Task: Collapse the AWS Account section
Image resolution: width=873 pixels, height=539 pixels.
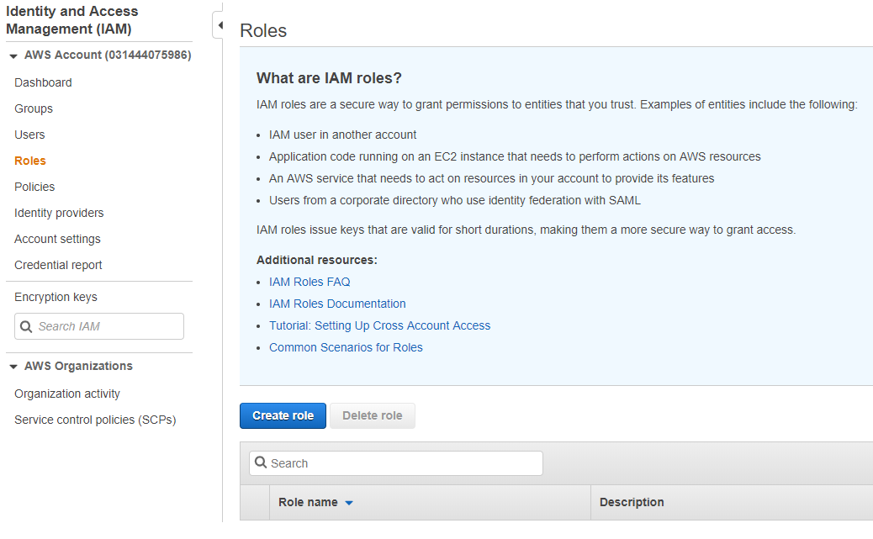Action: coord(13,55)
